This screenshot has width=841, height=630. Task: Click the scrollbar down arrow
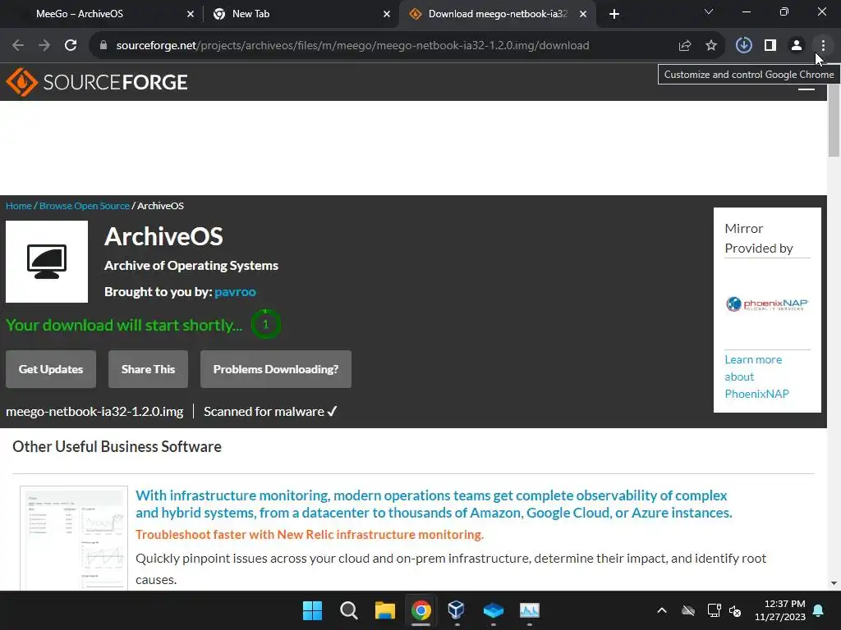834,583
